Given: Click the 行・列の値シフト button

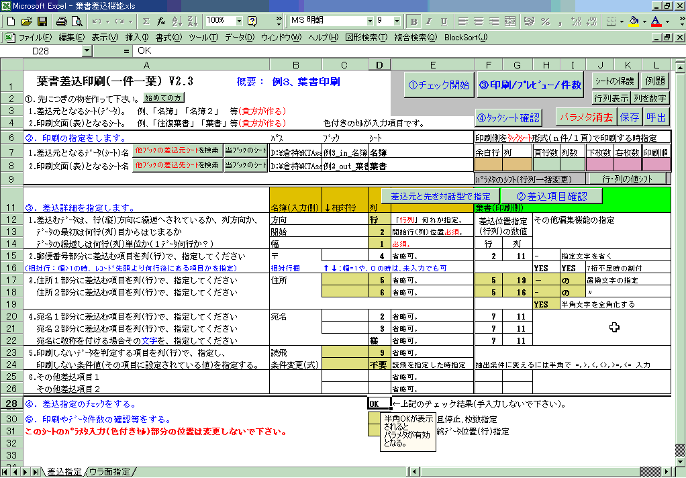Looking at the screenshot, I should pos(628,179).
